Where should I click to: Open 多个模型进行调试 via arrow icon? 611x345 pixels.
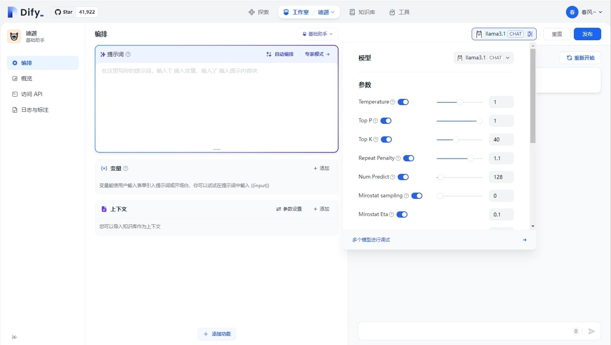524,240
